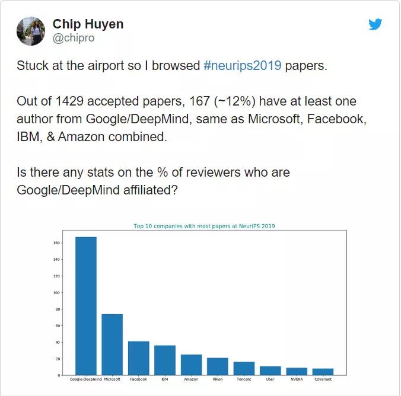Click the Twitter bird logo icon
Image resolution: width=401 pixels, height=396 pixels.
tap(375, 24)
